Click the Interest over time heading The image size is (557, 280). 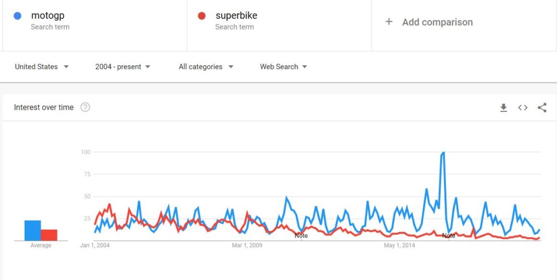point(43,107)
